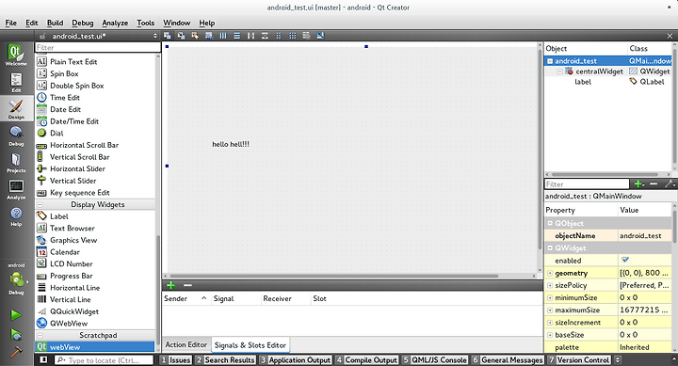Click the widget box Filter field

pyautogui.click(x=98, y=48)
